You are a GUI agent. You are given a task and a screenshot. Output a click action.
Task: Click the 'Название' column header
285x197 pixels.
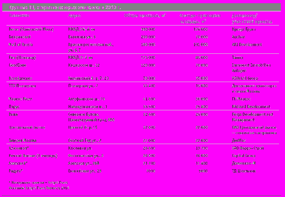[x=19, y=16]
